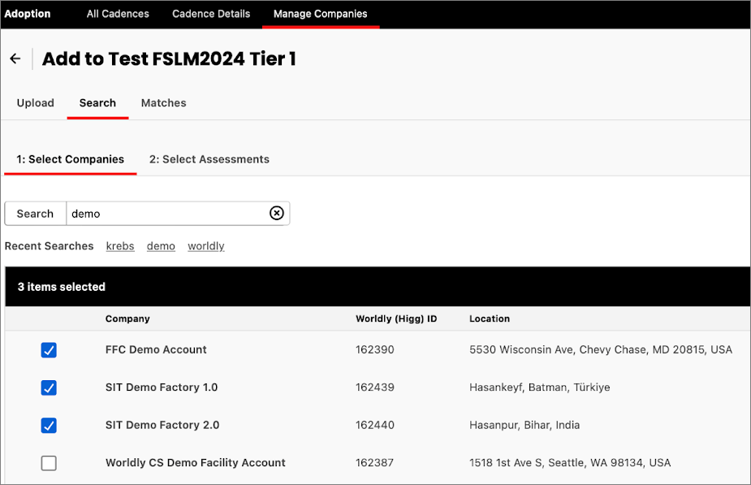Click the Adoption label in top bar
Screen dimensions: 751x485
coord(28,14)
